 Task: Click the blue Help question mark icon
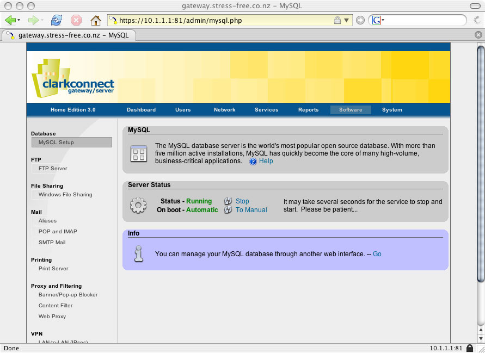tap(253, 162)
